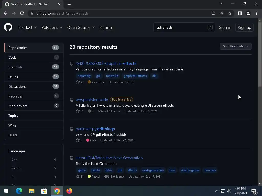The image size is (262, 196).
Task: Open Firefox from taskbar
Action: point(69,191)
